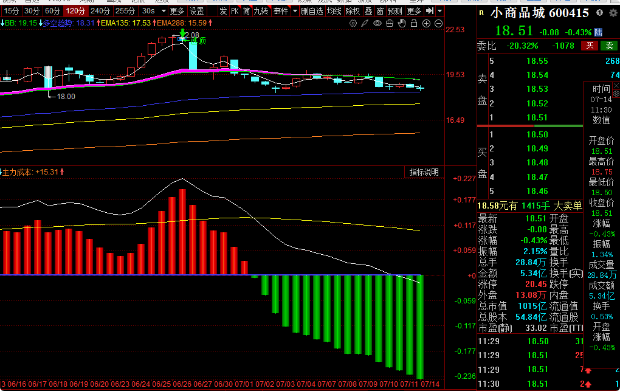The width and height of the screenshot is (620, 391).
Task: Expand the 30s period dropdown arrow
Action: (164, 11)
